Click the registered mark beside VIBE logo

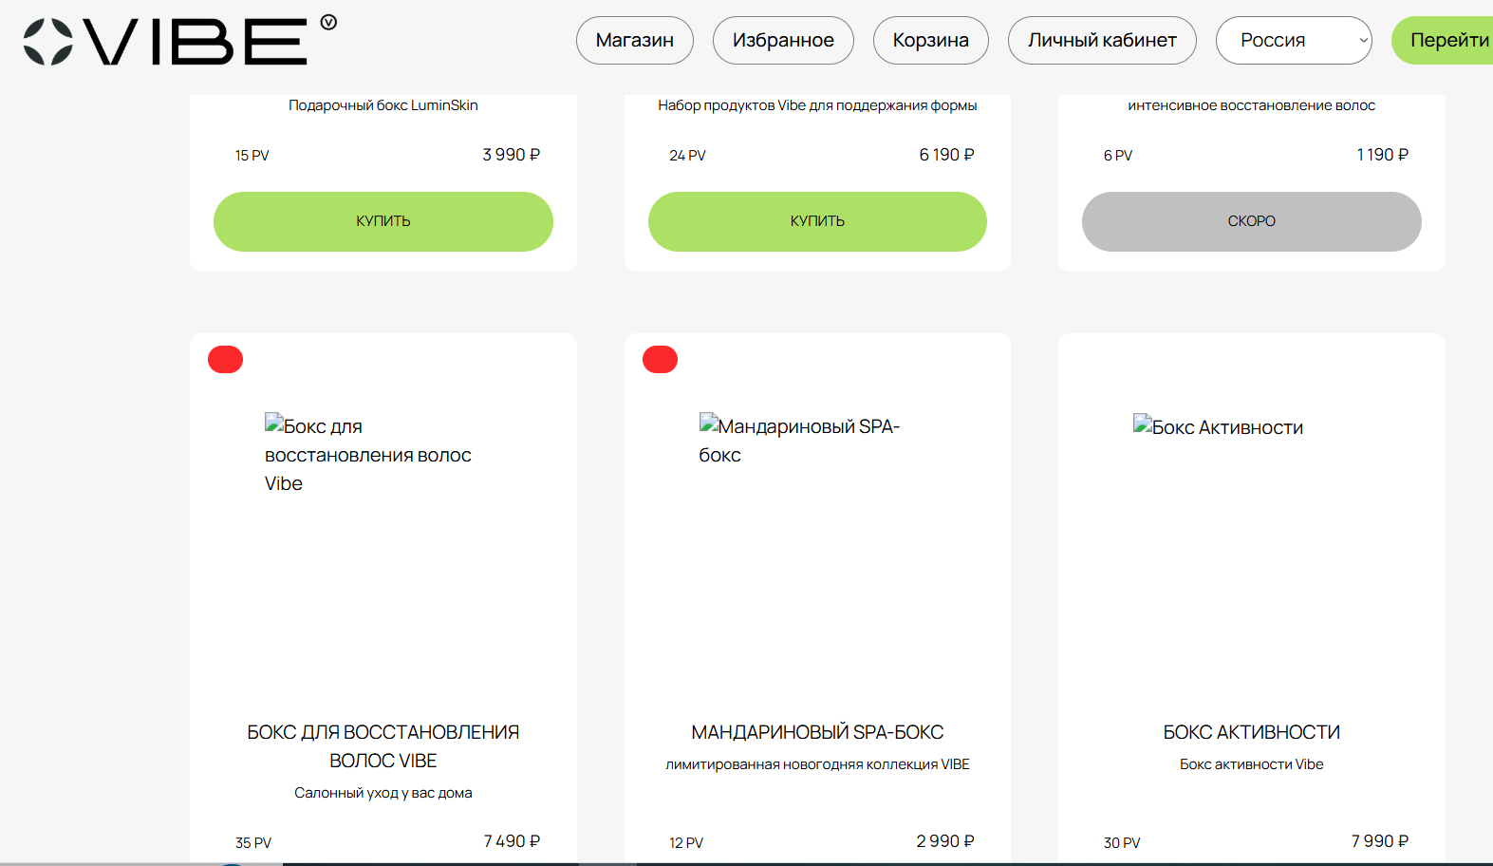[328, 22]
